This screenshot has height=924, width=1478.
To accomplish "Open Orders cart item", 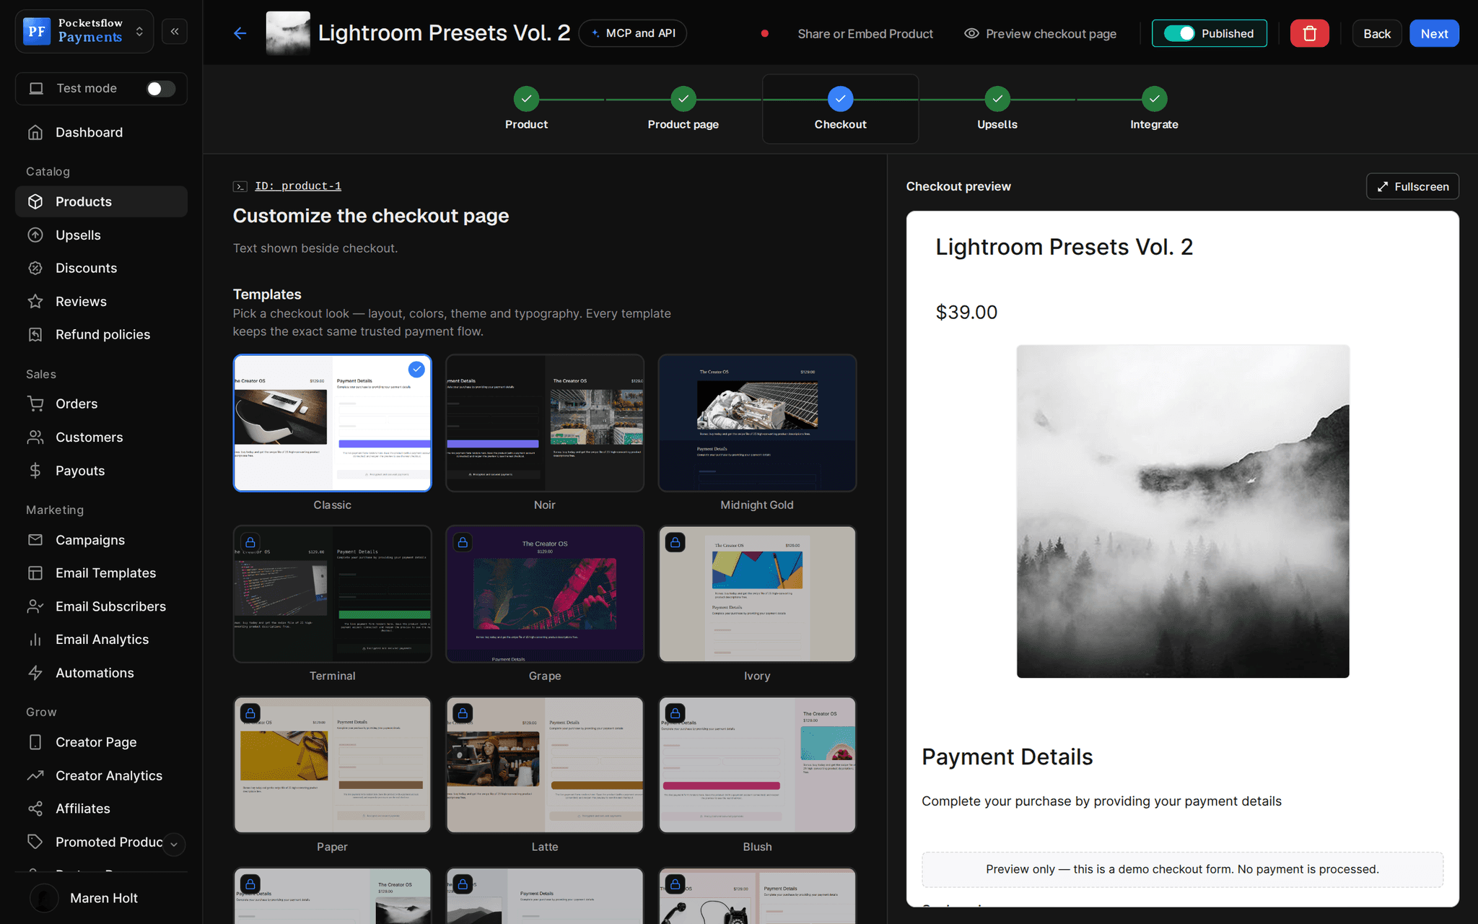I will tap(101, 404).
